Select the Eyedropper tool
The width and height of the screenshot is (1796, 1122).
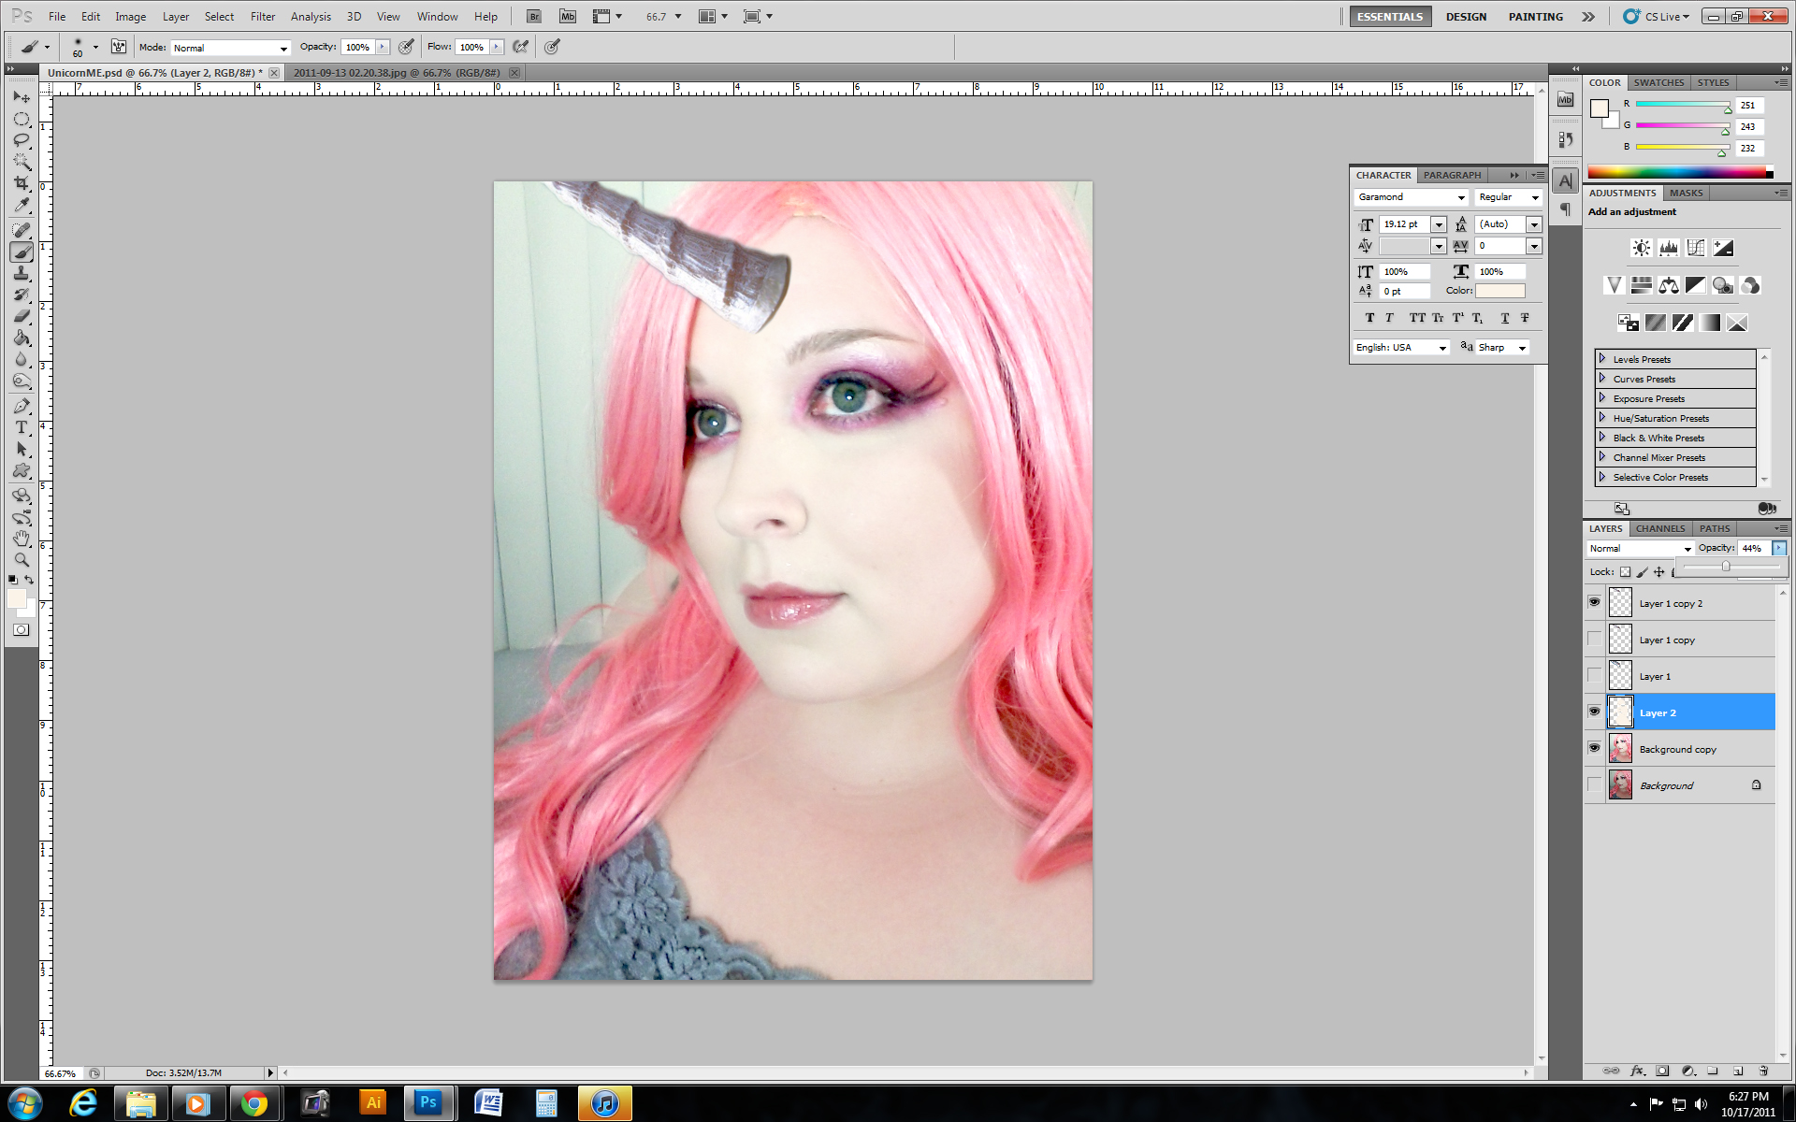click(x=22, y=205)
